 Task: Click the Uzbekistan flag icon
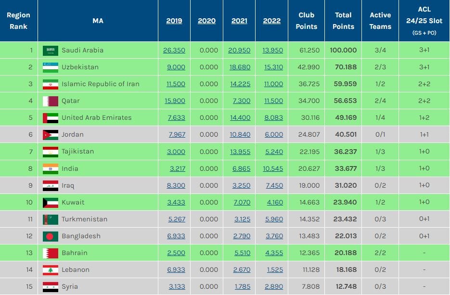(50, 67)
